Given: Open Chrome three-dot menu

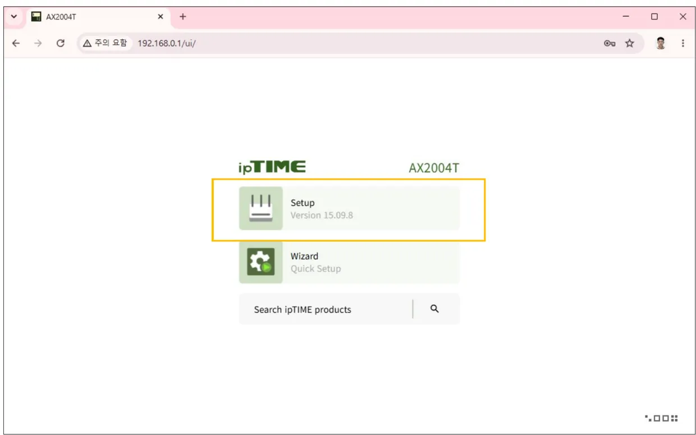Looking at the screenshot, I should tap(683, 43).
